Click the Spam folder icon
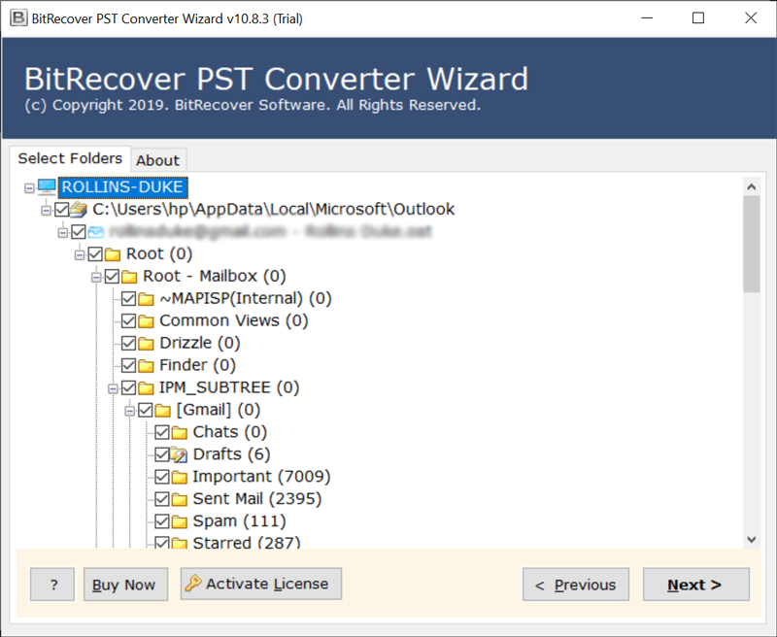The width and height of the screenshot is (777, 637). click(179, 521)
